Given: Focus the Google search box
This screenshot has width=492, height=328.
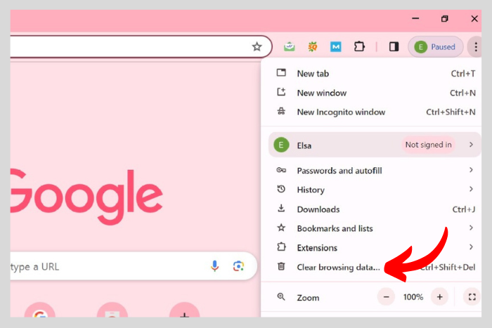Looking at the screenshot, I should [134, 266].
